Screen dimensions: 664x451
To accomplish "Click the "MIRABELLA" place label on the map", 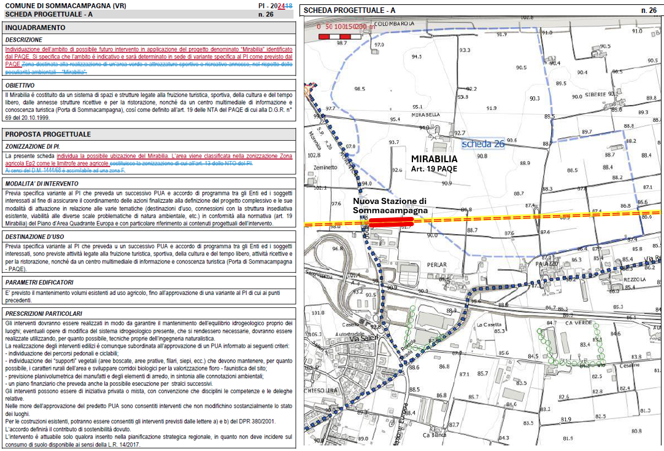I will point(426,115).
